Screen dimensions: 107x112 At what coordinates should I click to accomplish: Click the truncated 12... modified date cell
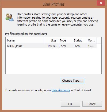[91, 46]
